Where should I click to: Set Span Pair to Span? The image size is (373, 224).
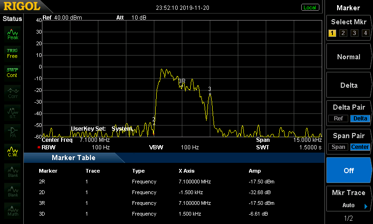338,147
